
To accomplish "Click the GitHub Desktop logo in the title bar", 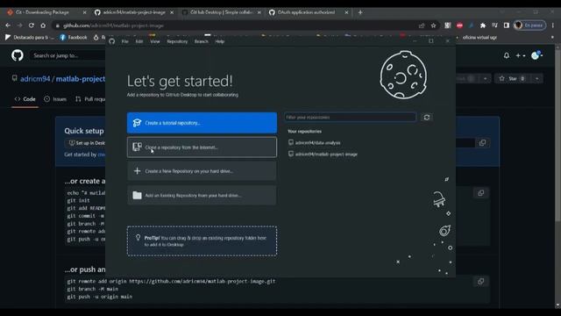I will [112, 41].
